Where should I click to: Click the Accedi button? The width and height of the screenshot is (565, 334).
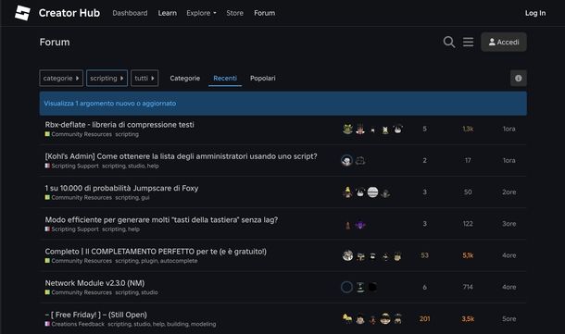click(x=504, y=43)
